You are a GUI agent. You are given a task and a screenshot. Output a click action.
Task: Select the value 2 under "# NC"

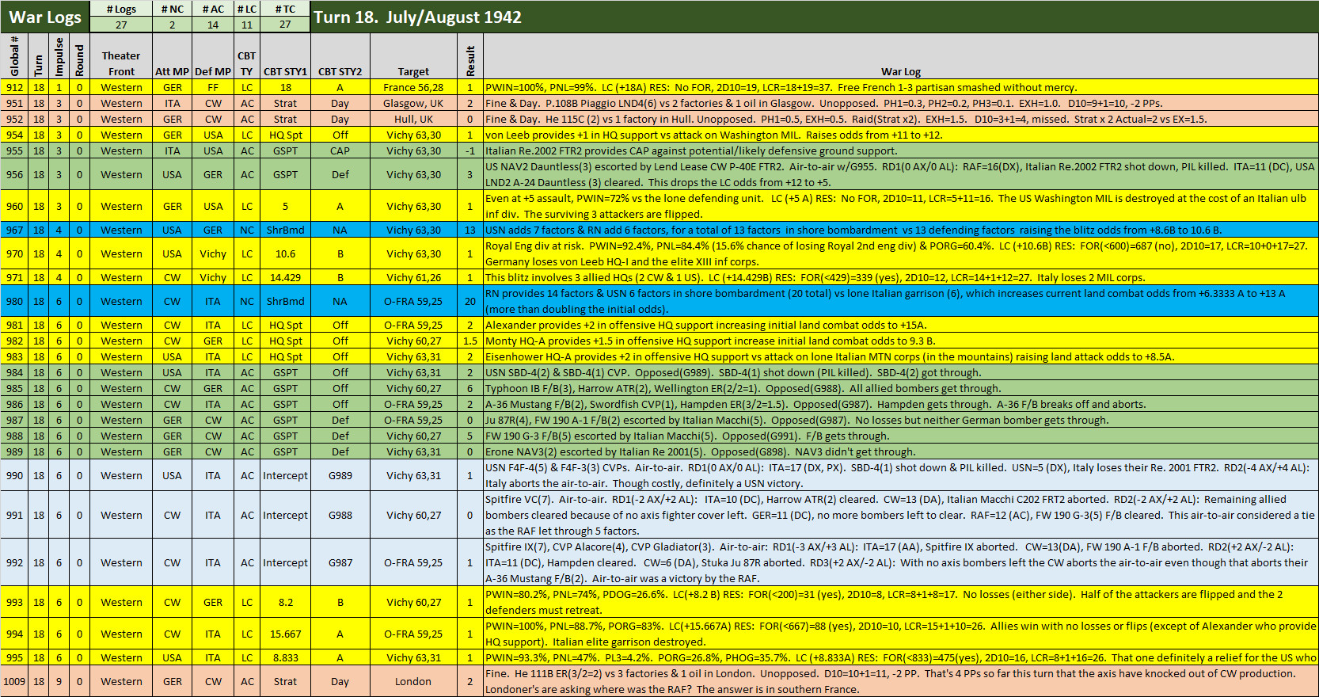pos(172,25)
